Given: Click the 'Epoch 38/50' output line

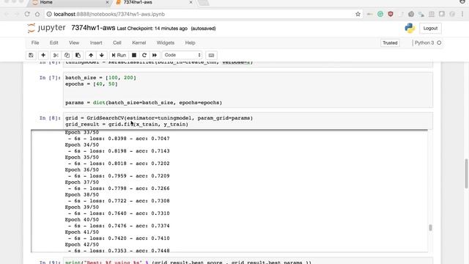Looking at the screenshot, I should click(82, 194).
